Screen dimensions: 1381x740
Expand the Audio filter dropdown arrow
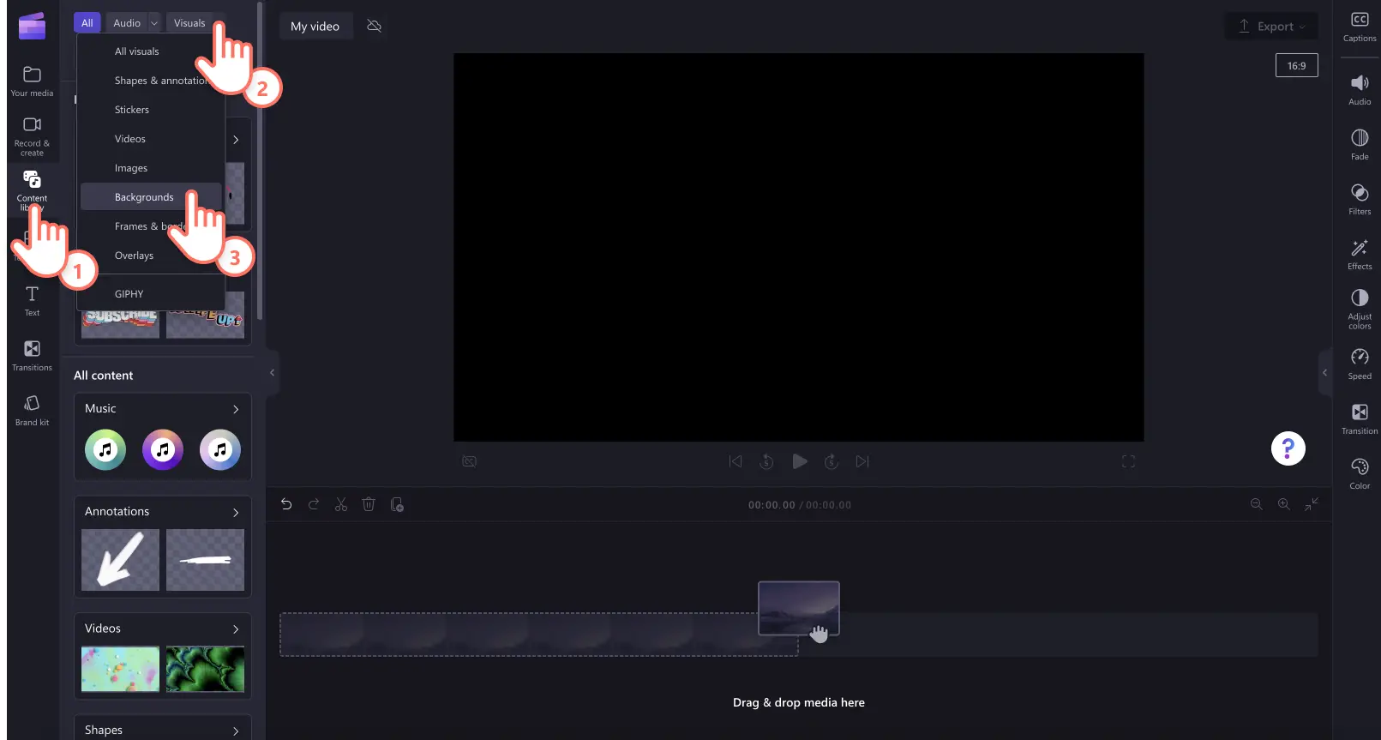point(154,23)
